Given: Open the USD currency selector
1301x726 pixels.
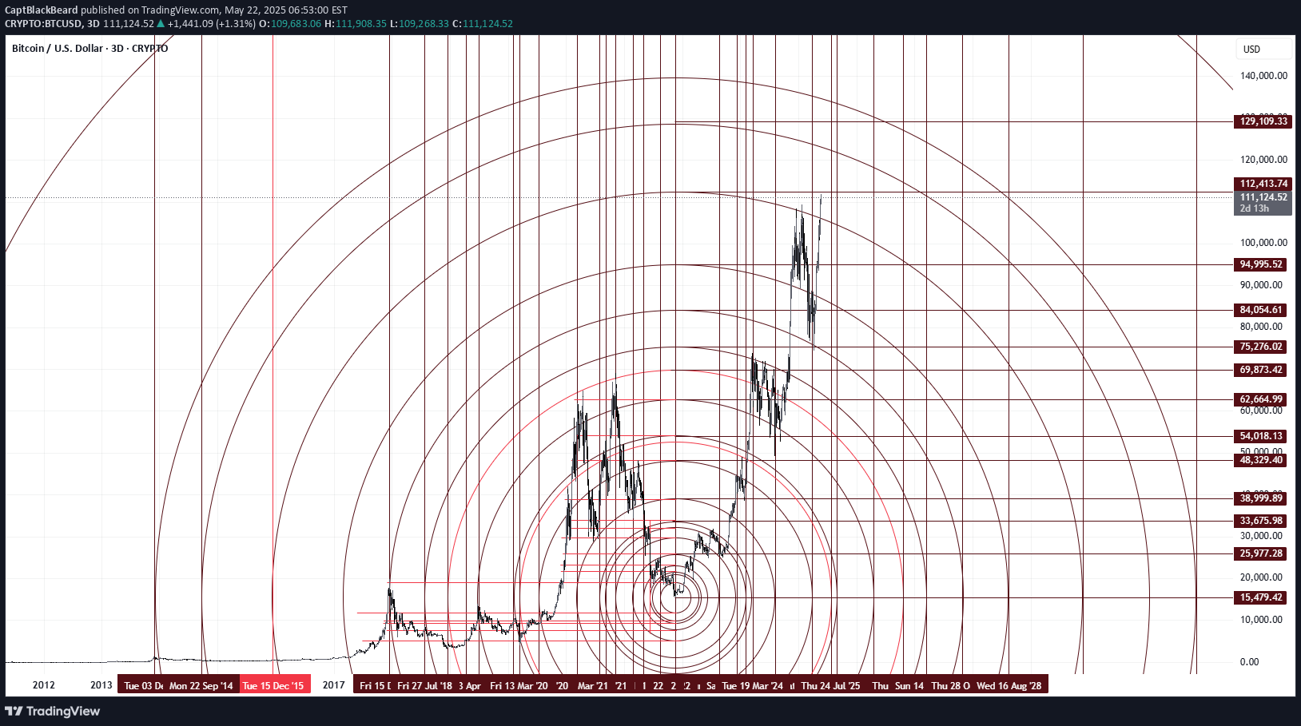Looking at the screenshot, I should click(x=1261, y=50).
